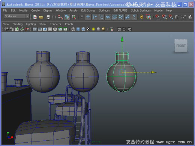Click the Select Camera panel icon

click(6, 29)
